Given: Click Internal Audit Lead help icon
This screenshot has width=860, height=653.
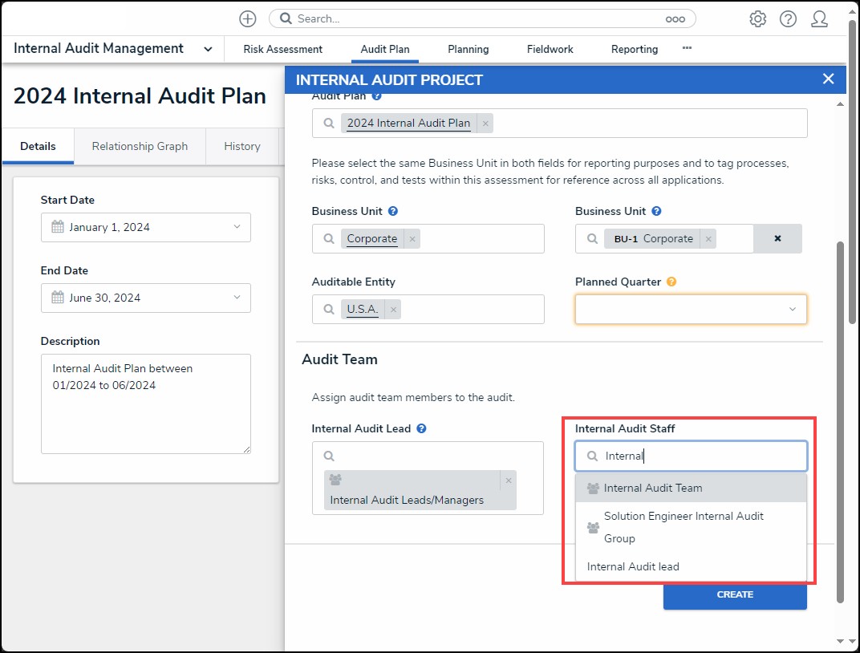Looking at the screenshot, I should coord(421,428).
